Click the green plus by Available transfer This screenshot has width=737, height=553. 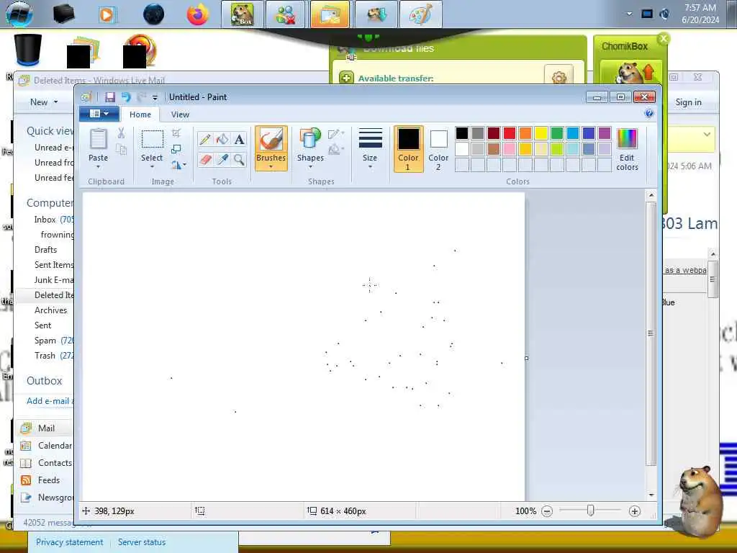(346, 78)
